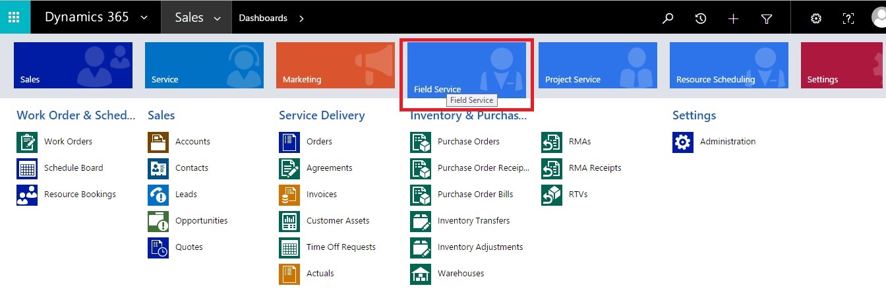Expand the Dashboards breadcrumb chevron
886x302 pixels.
(301, 18)
